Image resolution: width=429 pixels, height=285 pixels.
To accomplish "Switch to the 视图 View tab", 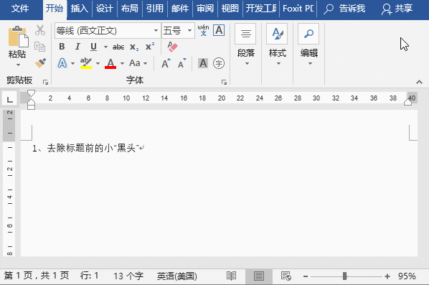I will click(230, 9).
